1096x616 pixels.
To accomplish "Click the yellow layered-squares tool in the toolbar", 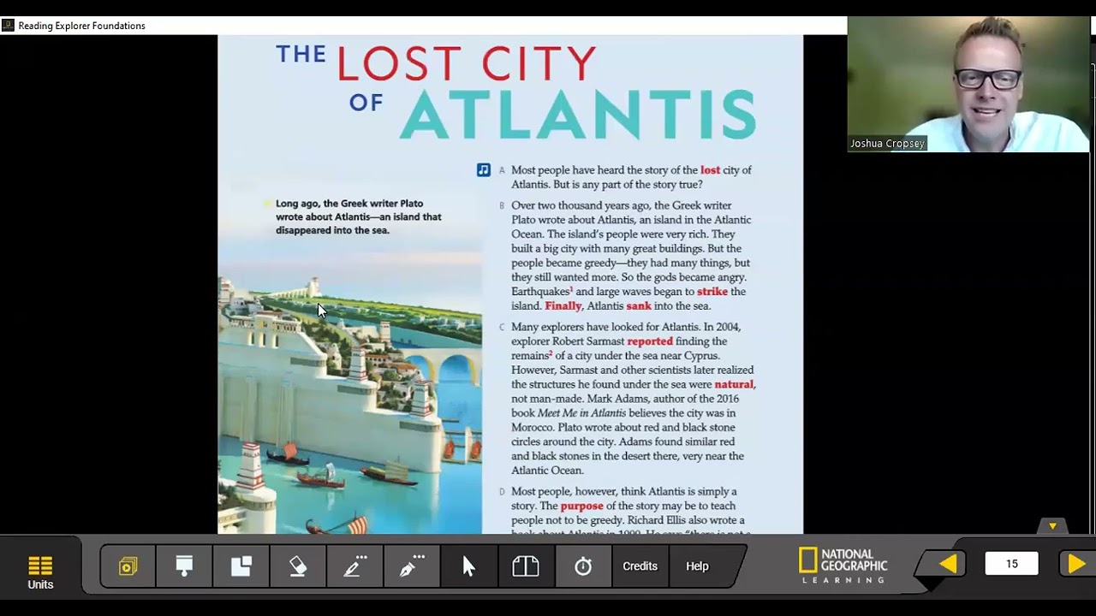I will tap(128, 566).
